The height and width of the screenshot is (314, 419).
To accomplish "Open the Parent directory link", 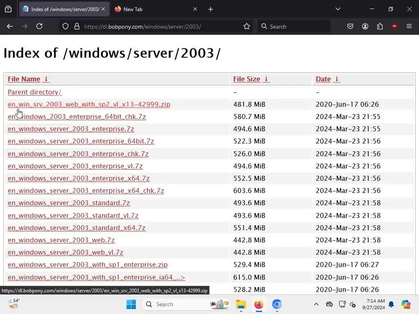I will click(x=35, y=92).
